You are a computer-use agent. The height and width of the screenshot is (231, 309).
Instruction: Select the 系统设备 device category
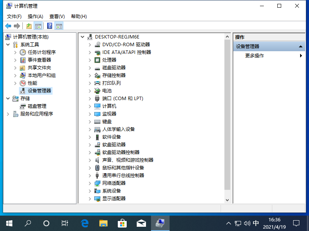pos(112,191)
